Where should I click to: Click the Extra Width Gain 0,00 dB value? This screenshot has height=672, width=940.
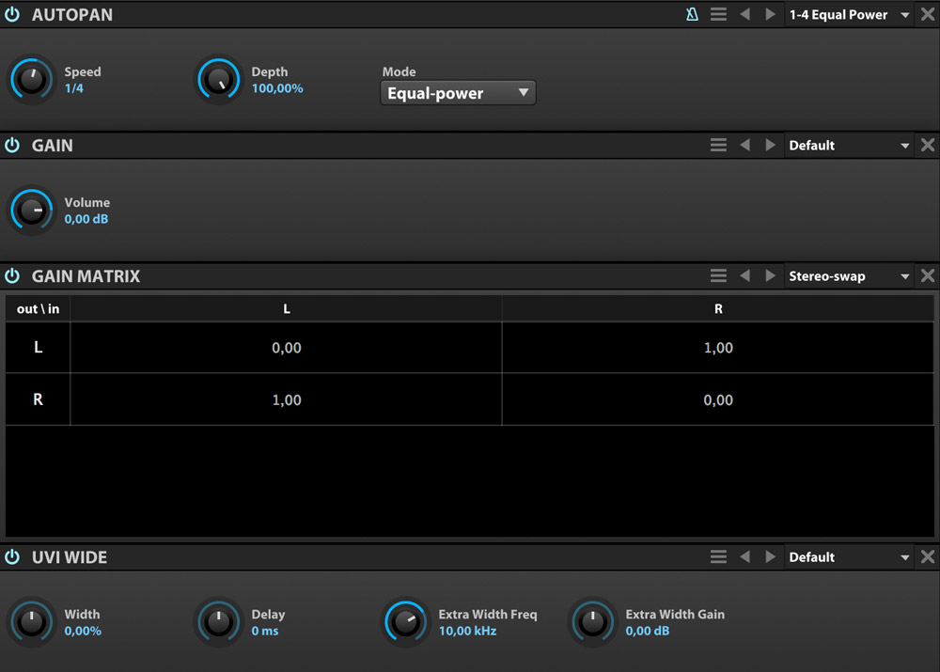point(648,631)
